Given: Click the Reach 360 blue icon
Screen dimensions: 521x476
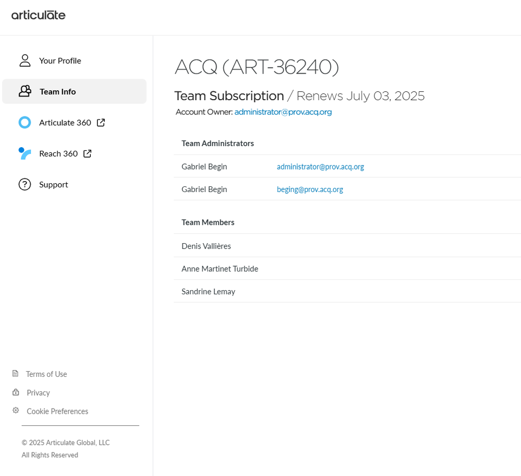Looking at the screenshot, I should (x=25, y=153).
